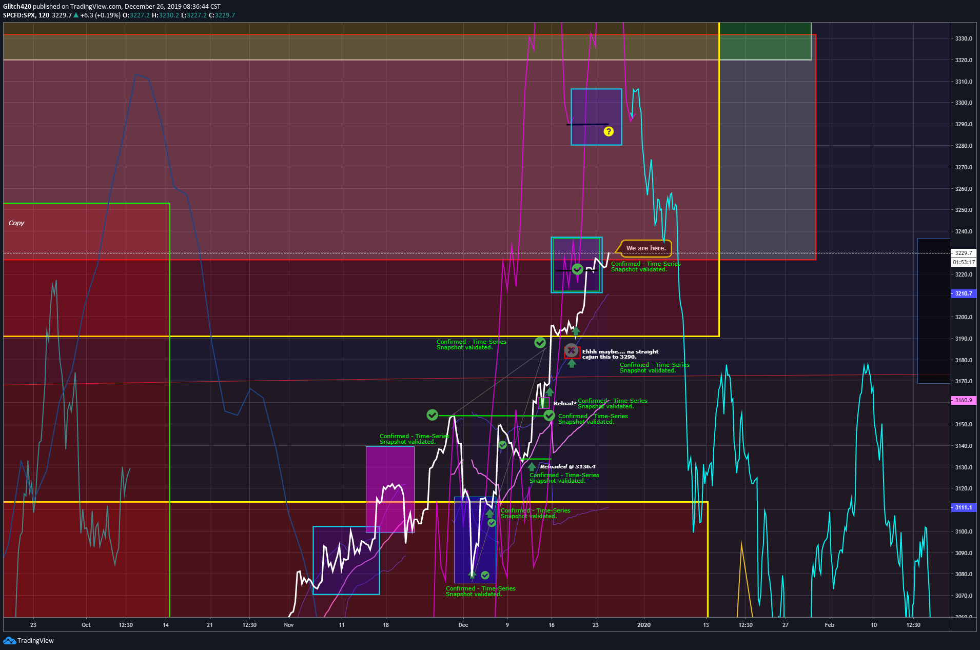Viewport: 980px width, 650px height.
Task: Click the red X icon beside 'Ehhh maybe'
Action: coord(571,350)
